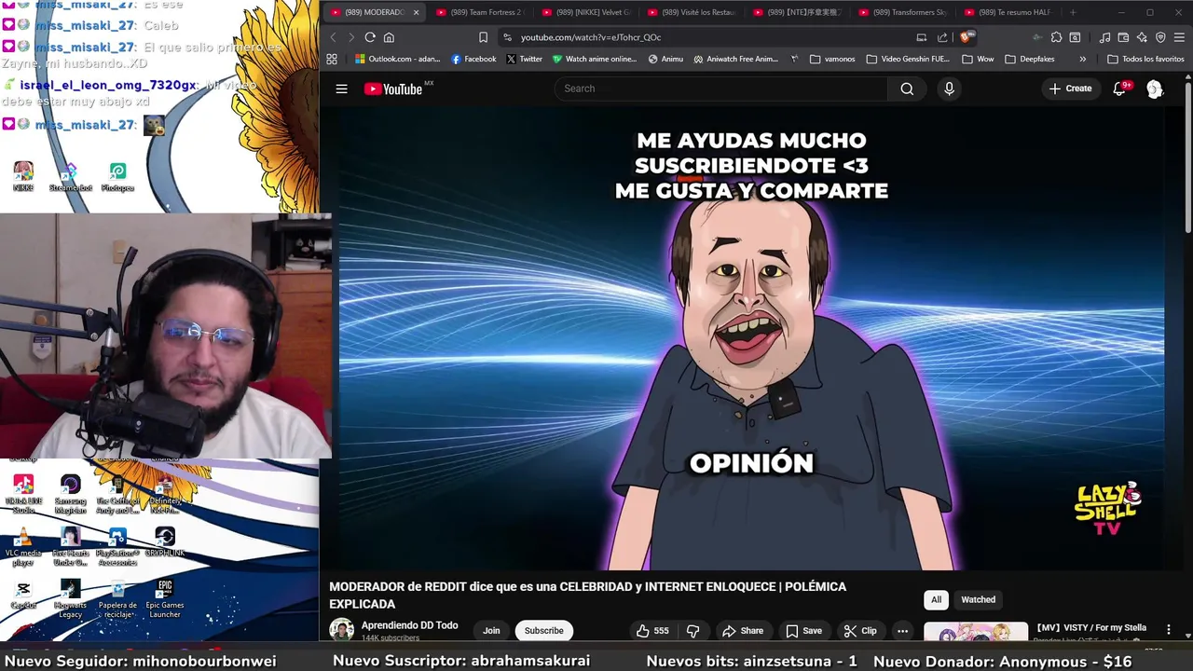Switch to the Te resumo HALF tab

[x=1008, y=12]
